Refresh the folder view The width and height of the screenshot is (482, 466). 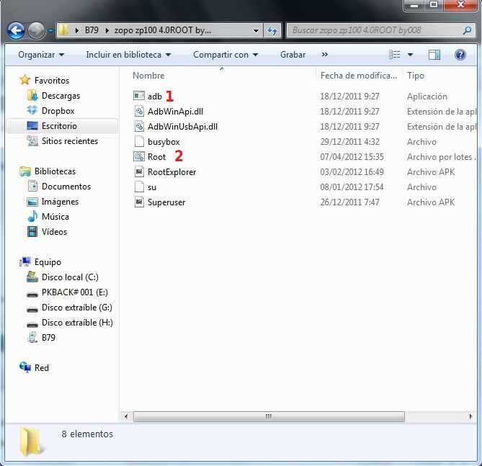[272, 30]
